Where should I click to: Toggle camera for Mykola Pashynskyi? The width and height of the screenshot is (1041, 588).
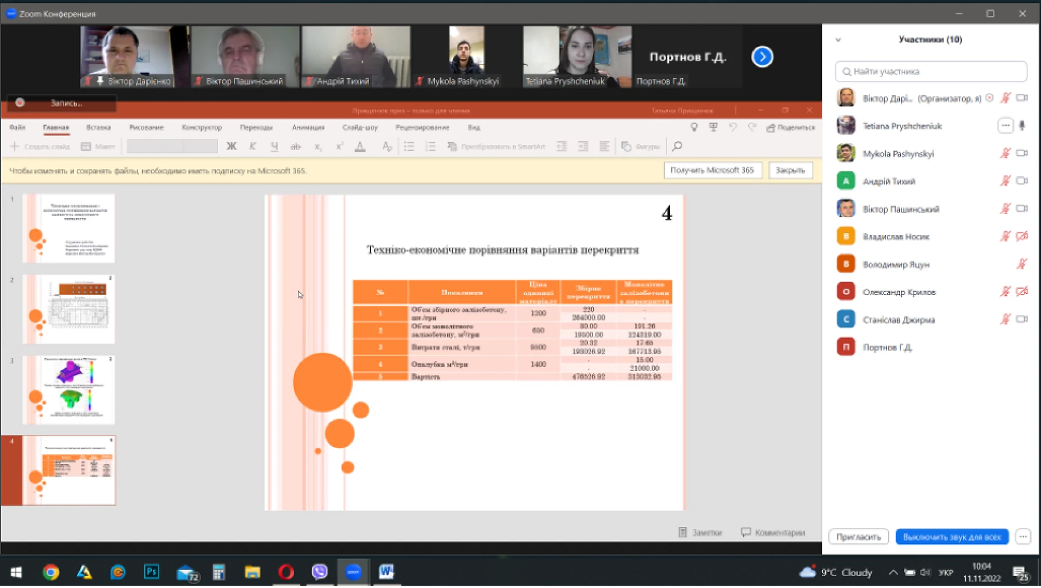[x=1022, y=153]
